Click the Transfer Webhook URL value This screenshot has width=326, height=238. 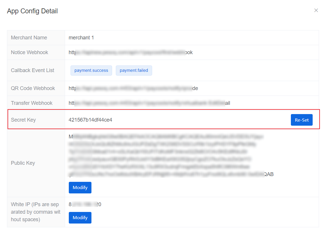(x=149, y=103)
